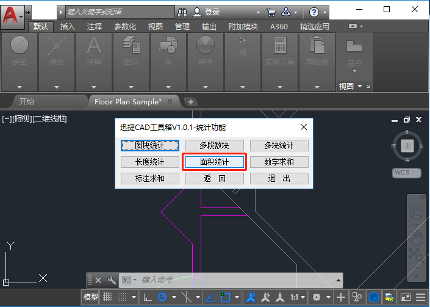430x307 pixels.
Task: Expand the ribbon minimize options dropdown
Action: 362,26
